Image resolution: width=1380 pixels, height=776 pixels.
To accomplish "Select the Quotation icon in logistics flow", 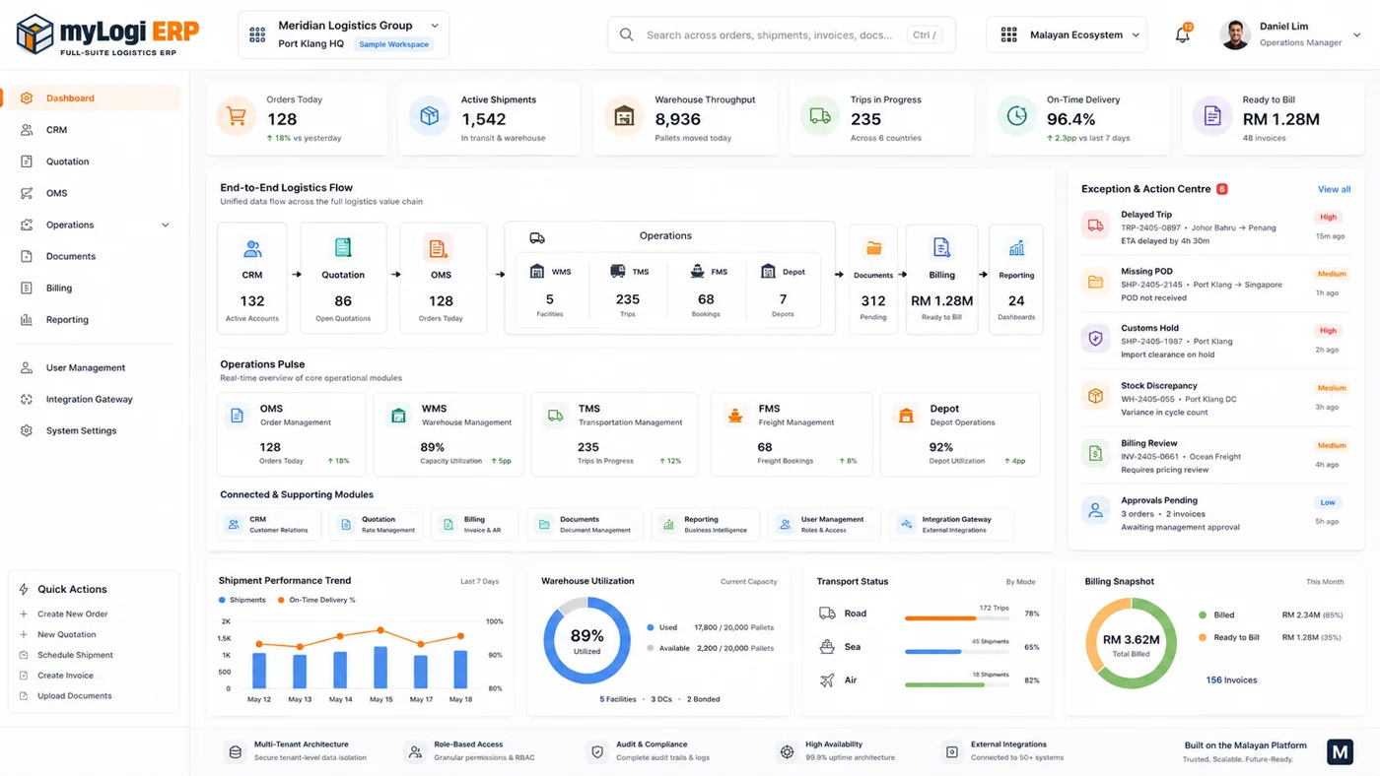I will coord(343,248).
